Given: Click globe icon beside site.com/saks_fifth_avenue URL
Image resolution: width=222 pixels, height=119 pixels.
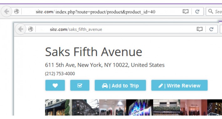Looking at the screenshot, I should click(31, 29).
